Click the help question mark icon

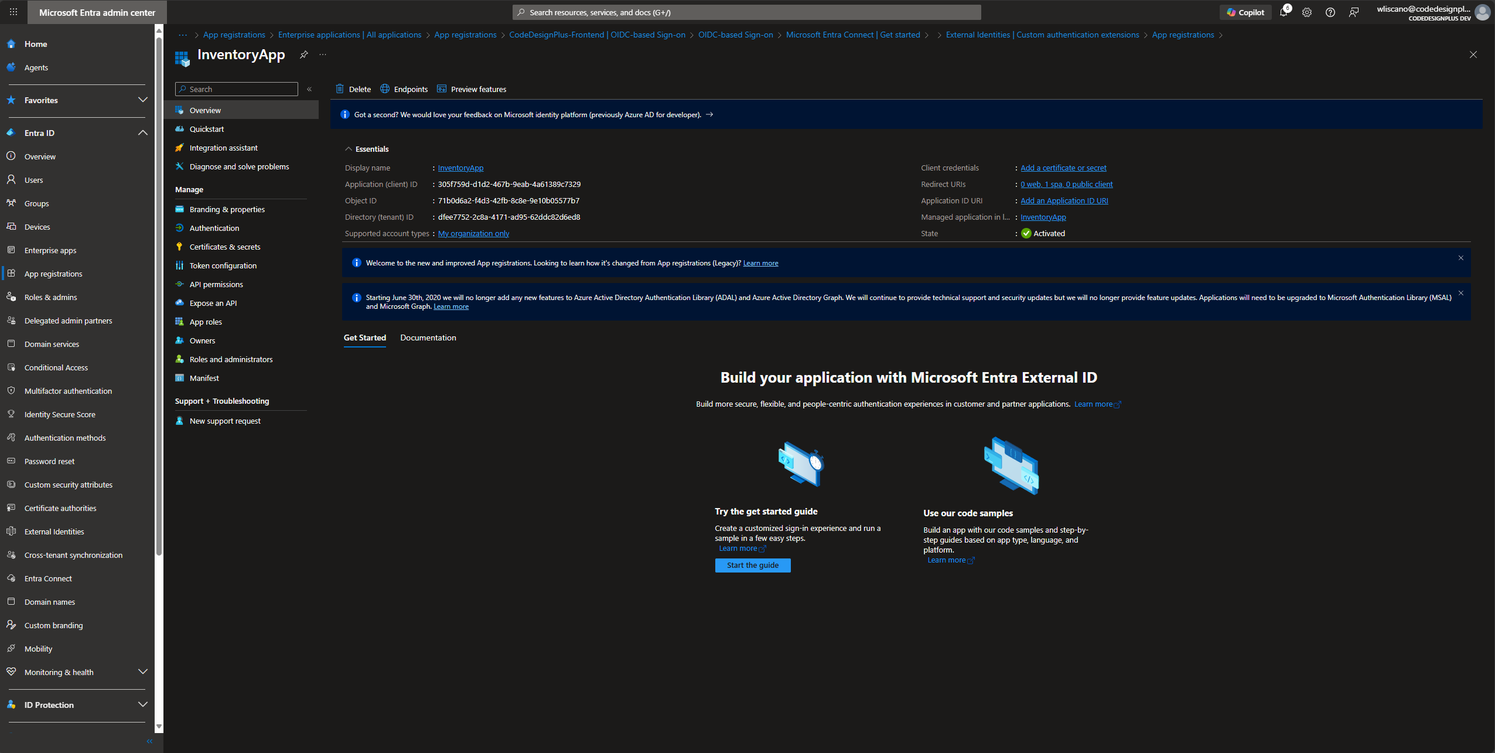1330,12
